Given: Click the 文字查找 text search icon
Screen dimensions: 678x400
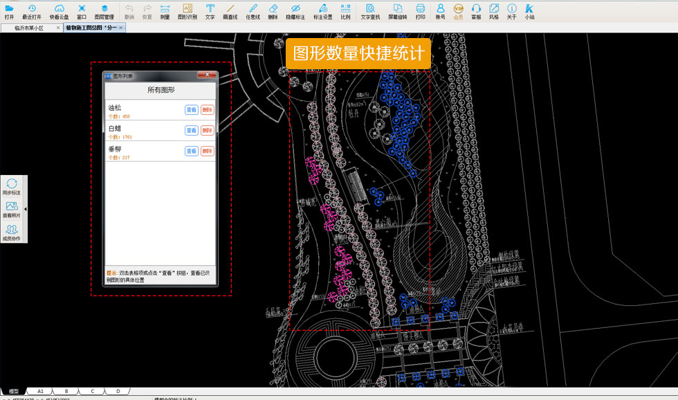Looking at the screenshot, I should (x=370, y=10).
